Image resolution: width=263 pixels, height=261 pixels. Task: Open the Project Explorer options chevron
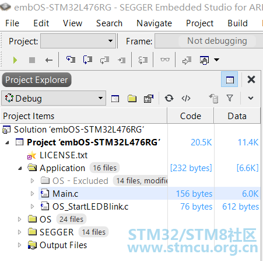pyautogui.click(x=251, y=98)
